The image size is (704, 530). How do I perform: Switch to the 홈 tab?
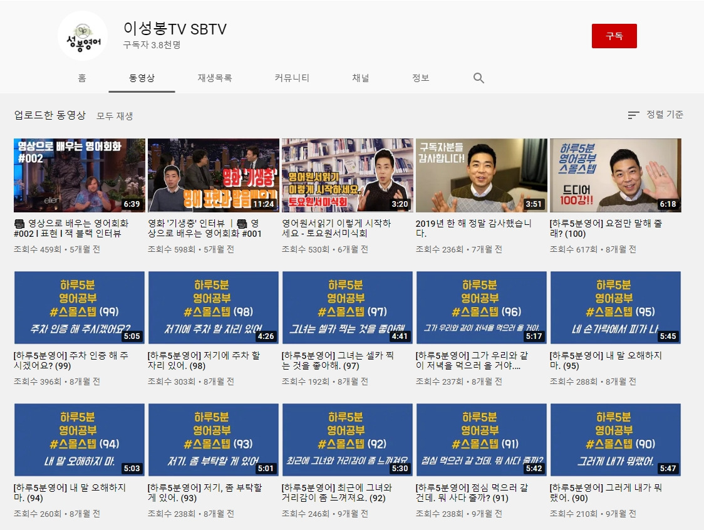tap(81, 78)
